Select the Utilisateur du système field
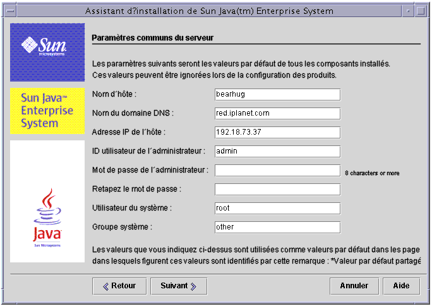 click(x=277, y=208)
